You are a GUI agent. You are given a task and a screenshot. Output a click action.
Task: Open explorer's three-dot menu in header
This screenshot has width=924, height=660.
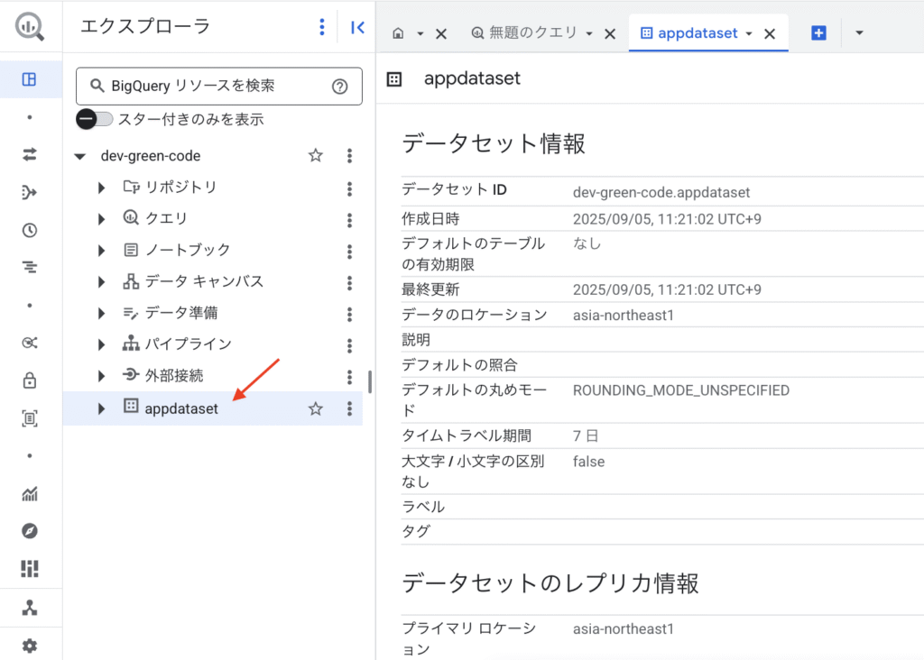(x=322, y=27)
